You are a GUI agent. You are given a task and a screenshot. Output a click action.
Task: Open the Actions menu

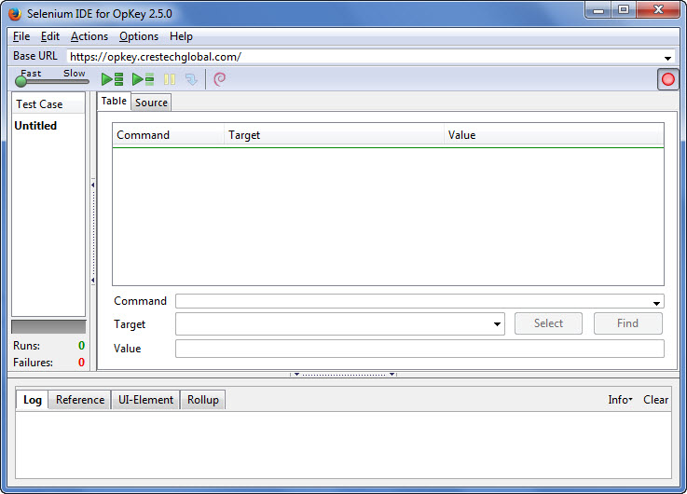pyautogui.click(x=89, y=36)
